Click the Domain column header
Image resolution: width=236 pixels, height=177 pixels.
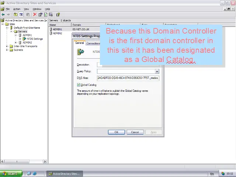(x=88, y=25)
